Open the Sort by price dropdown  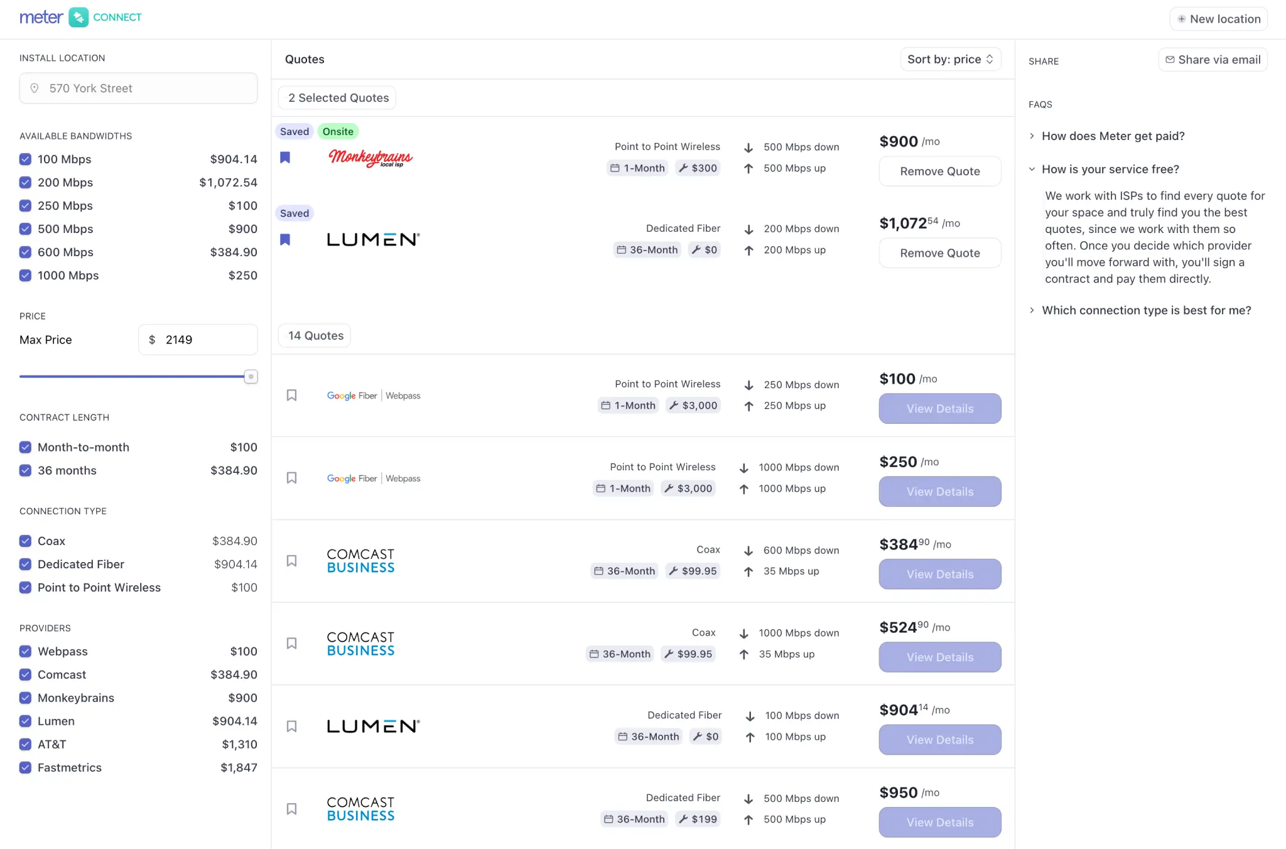tap(951, 59)
